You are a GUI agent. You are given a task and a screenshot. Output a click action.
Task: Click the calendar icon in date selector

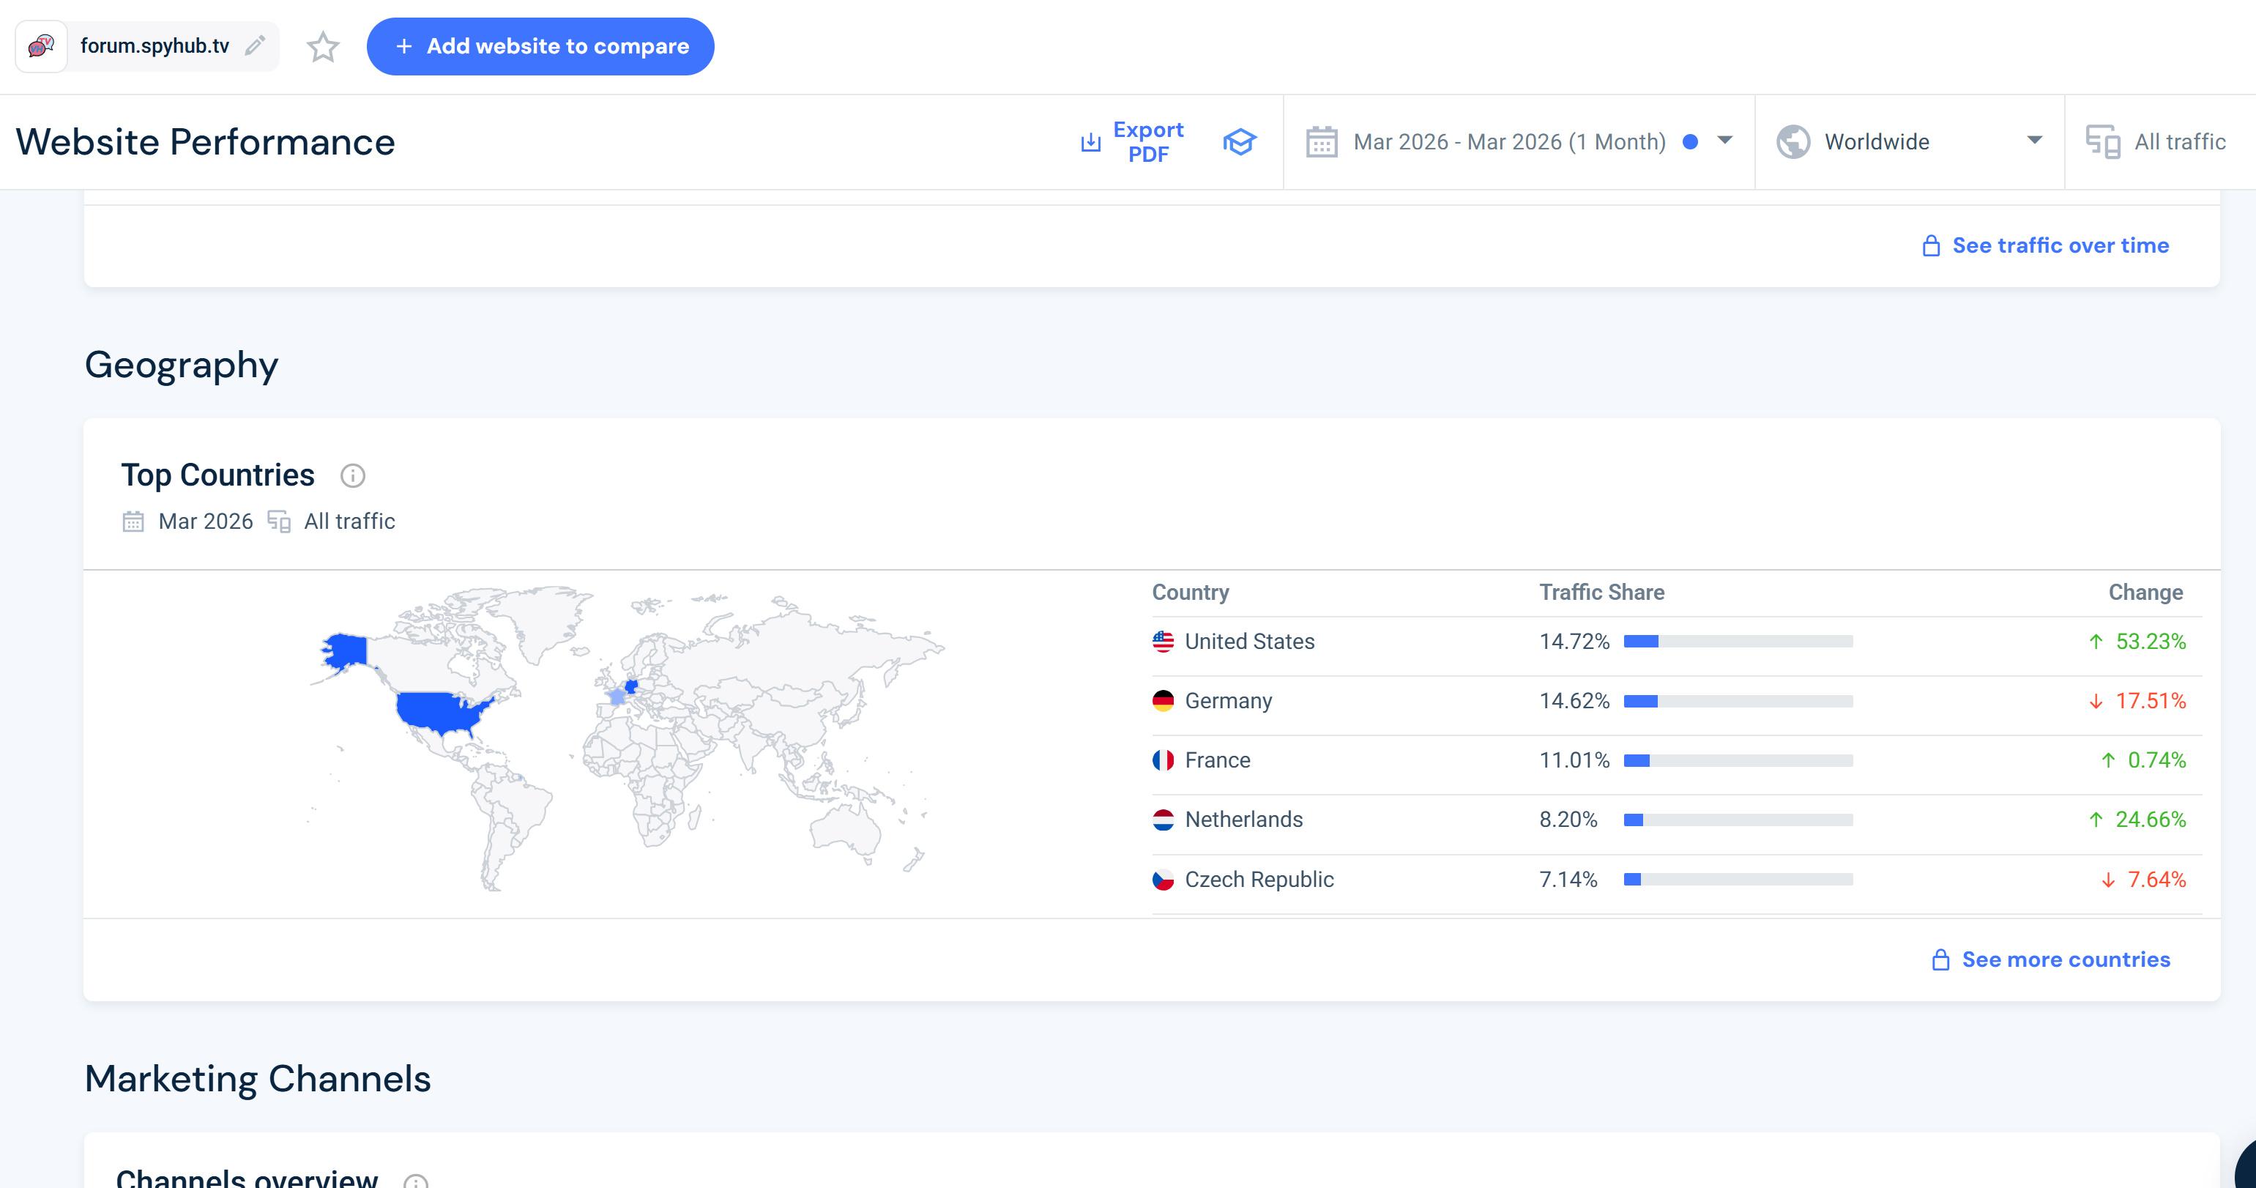(1322, 142)
